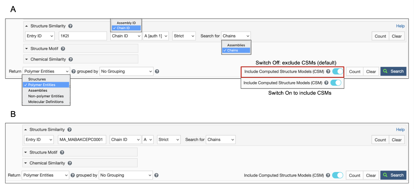Click help icon right of No Grouping in panel A
This screenshot has width=414, height=189.
click(157, 71)
